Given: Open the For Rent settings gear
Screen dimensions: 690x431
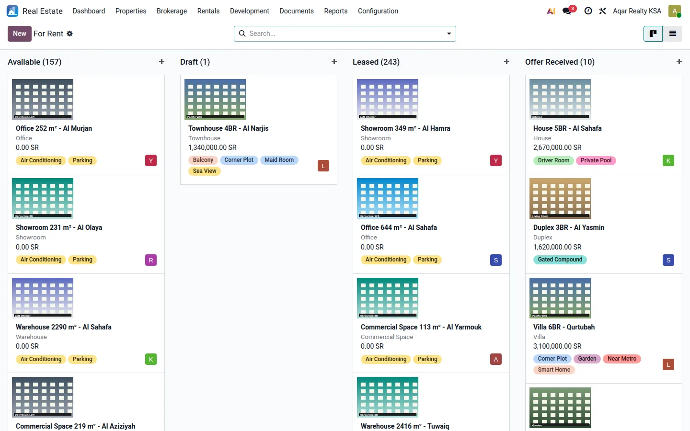Looking at the screenshot, I should pos(69,34).
